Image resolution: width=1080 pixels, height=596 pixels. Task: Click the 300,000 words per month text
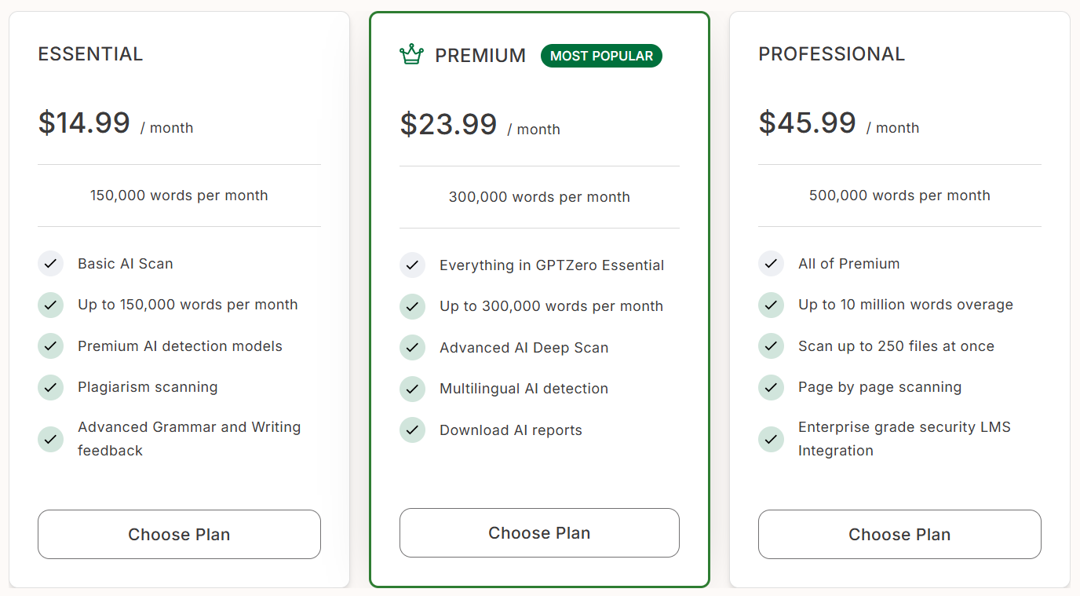click(539, 197)
